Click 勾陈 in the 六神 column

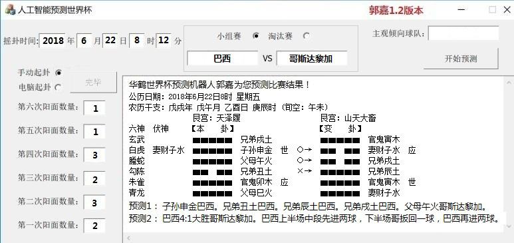(137, 171)
